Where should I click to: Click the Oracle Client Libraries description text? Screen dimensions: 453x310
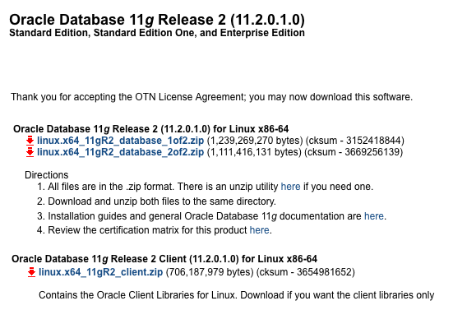236,295
